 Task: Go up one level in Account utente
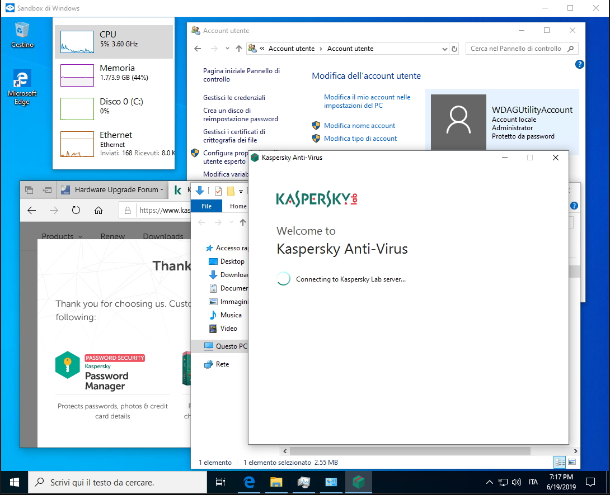pyautogui.click(x=239, y=49)
